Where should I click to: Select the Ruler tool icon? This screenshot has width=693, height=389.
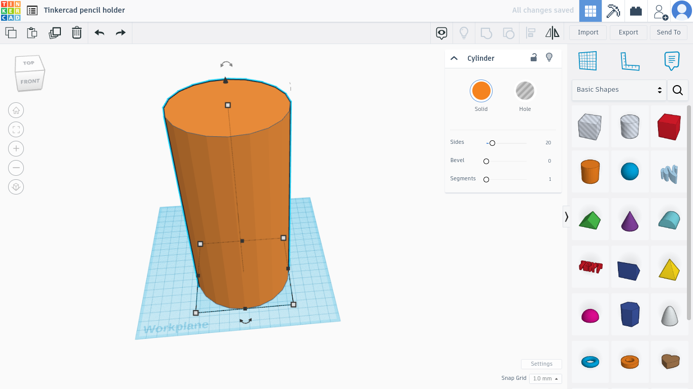[x=630, y=61]
